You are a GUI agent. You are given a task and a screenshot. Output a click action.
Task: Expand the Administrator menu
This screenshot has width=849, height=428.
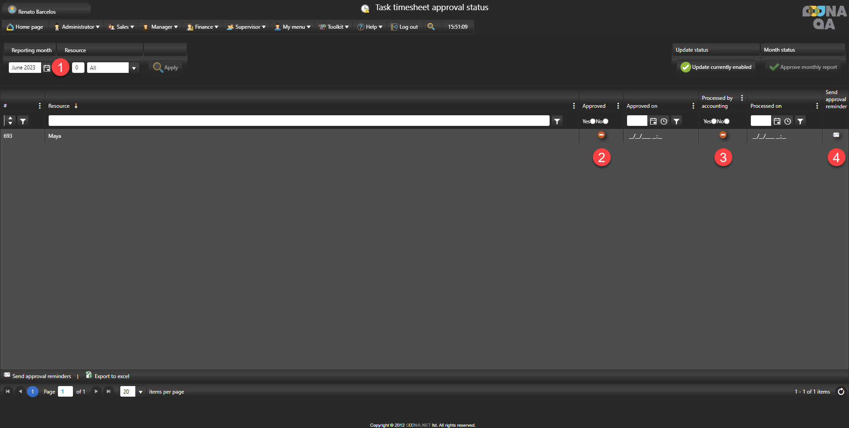pyautogui.click(x=76, y=27)
